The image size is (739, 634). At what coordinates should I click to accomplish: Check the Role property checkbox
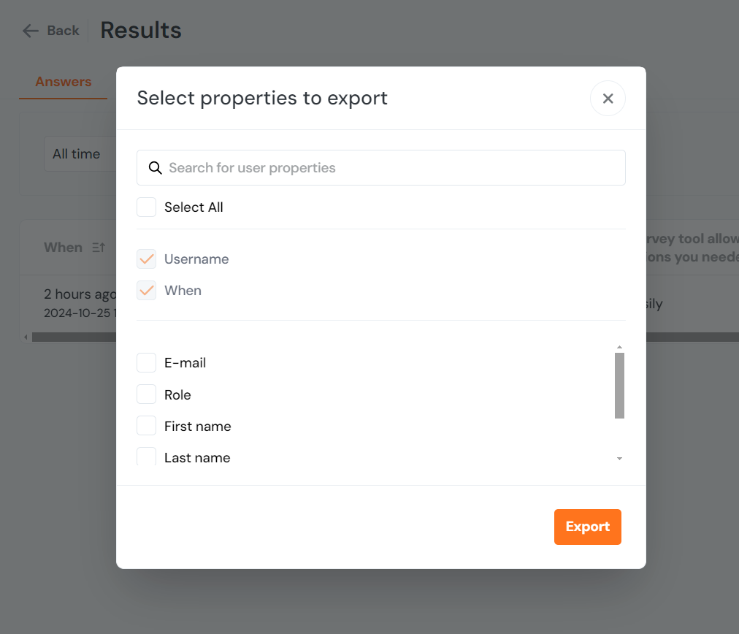(x=147, y=395)
